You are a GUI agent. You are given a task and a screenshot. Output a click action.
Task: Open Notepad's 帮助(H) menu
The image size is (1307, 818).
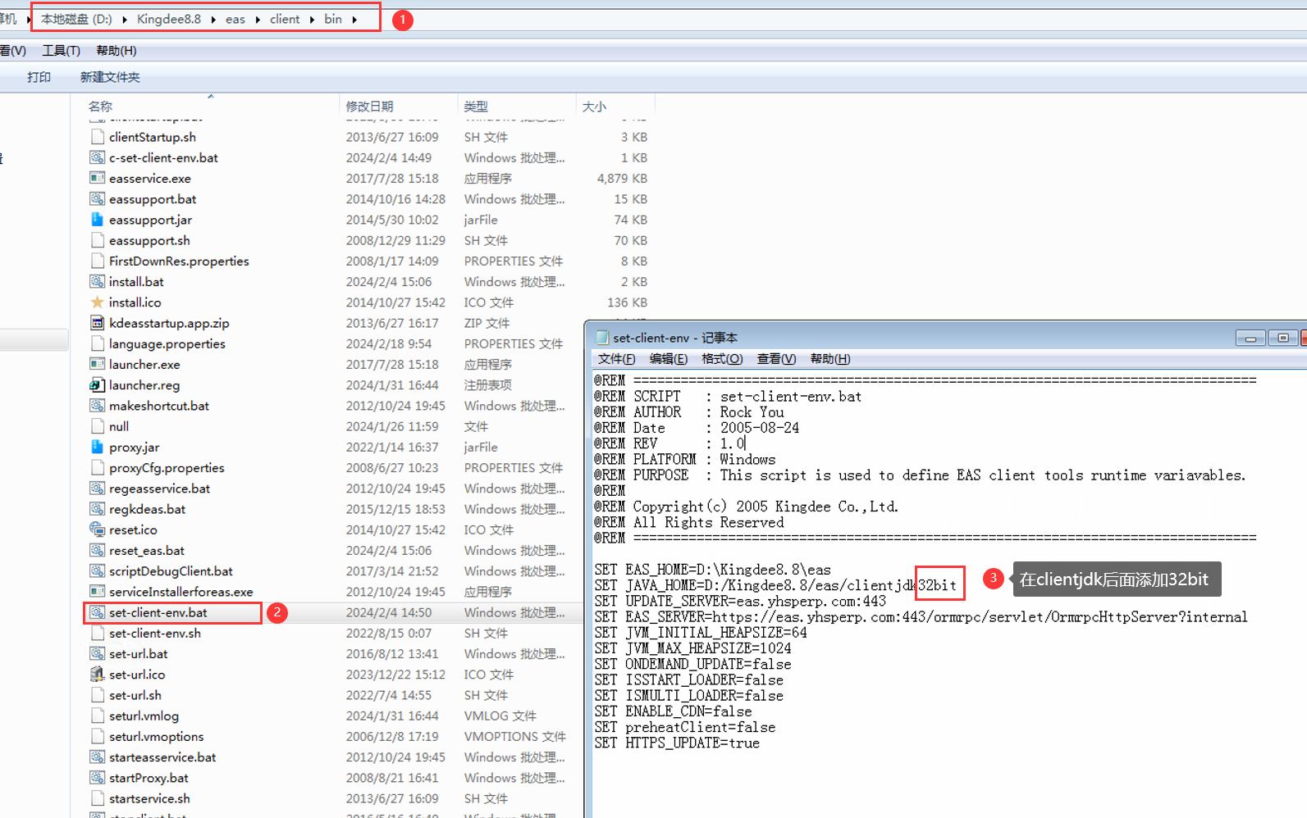tap(830, 359)
